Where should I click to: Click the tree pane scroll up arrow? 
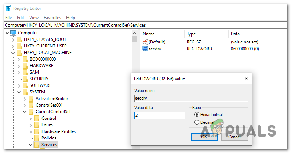[135, 33]
